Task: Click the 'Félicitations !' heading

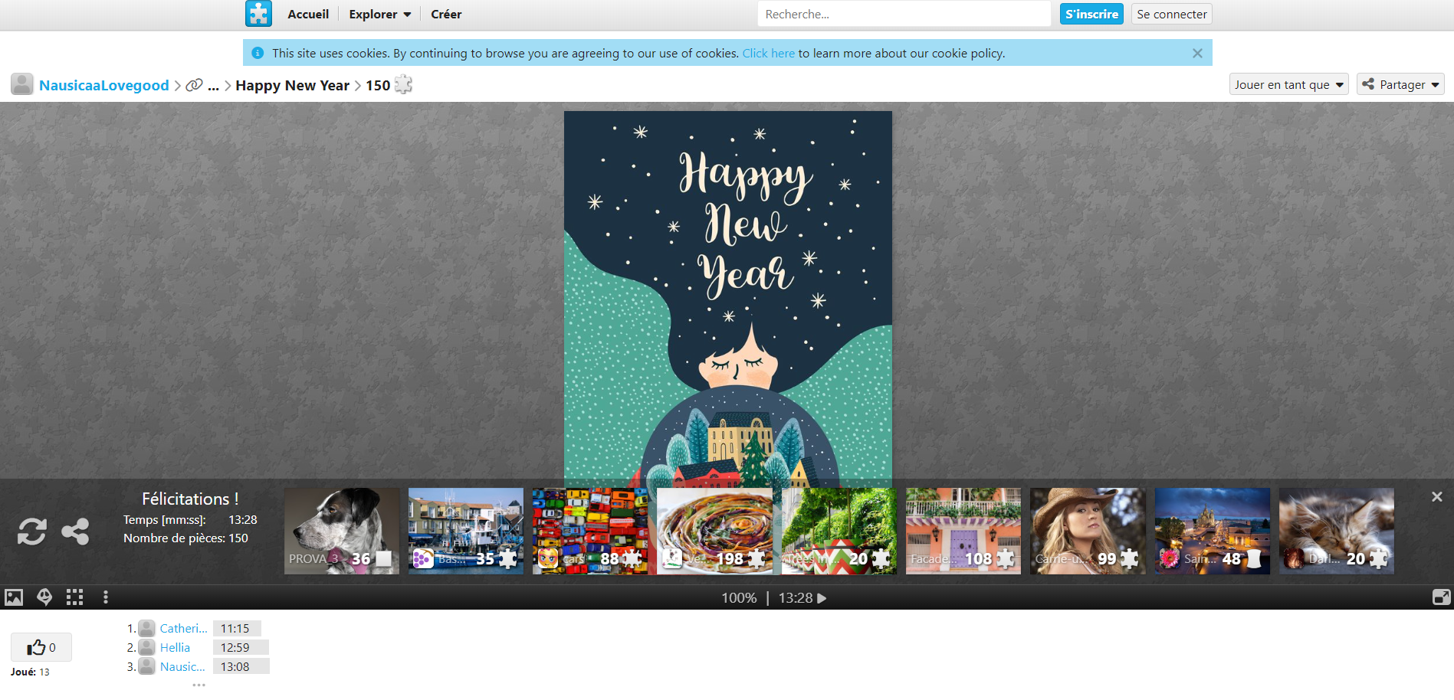Action: click(190, 499)
